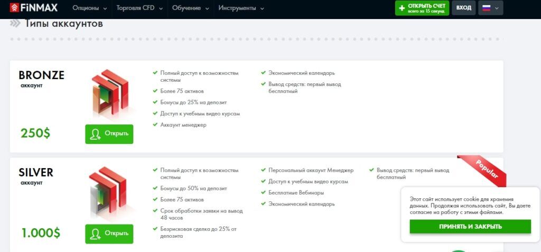Click the Russian flag language icon
541x252 pixels.
coord(487,8)
